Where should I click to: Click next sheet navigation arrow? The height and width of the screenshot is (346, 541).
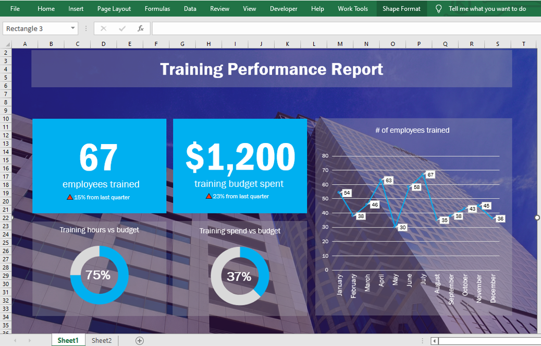[x=30, y=340]
